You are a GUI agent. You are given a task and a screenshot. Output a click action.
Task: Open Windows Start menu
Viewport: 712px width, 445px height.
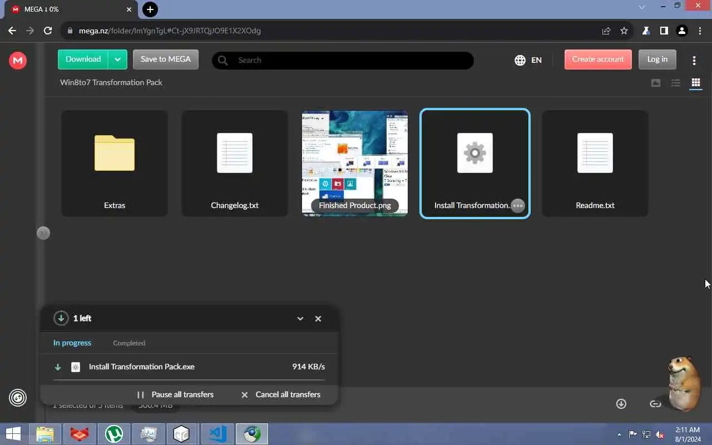pos(13,434)
